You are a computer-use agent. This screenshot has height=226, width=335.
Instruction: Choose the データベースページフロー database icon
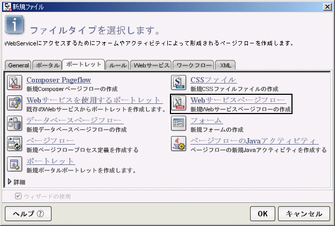coord(15,123)
